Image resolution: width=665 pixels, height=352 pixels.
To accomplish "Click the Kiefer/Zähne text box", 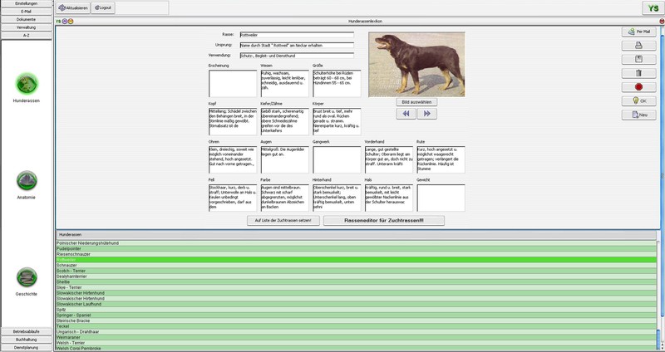I will [x=284, y=121].
